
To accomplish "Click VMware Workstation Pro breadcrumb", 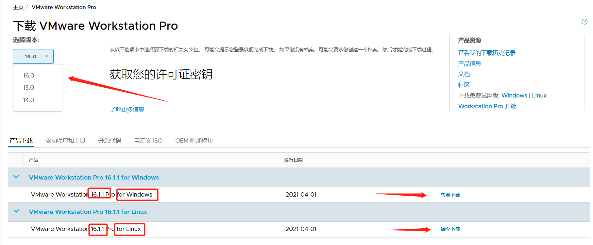I will pyautogui.click(x=64, y=7).
